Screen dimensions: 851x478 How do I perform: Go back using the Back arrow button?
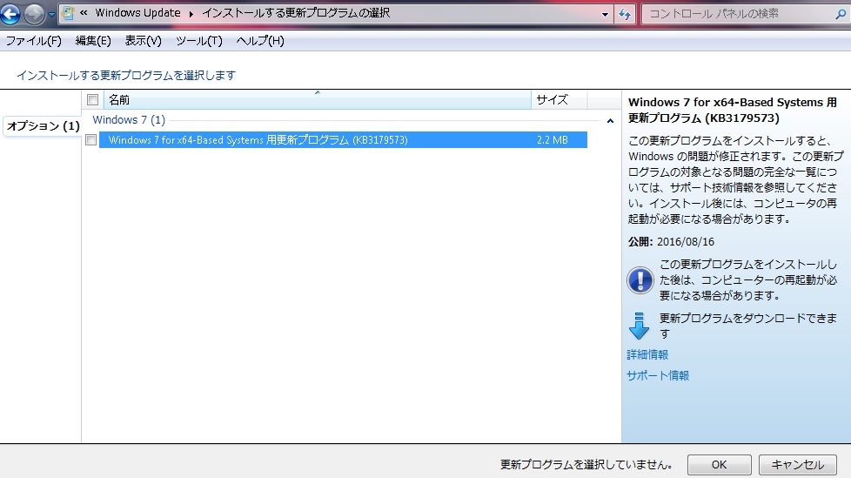(x=10, y=14)
